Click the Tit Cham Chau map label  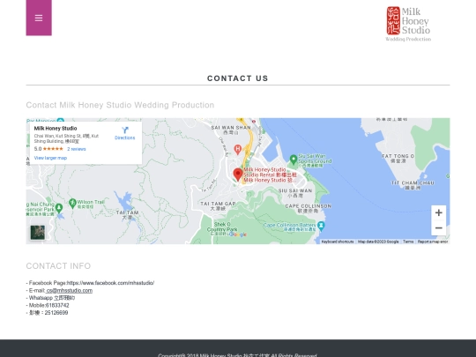(413, 185)
